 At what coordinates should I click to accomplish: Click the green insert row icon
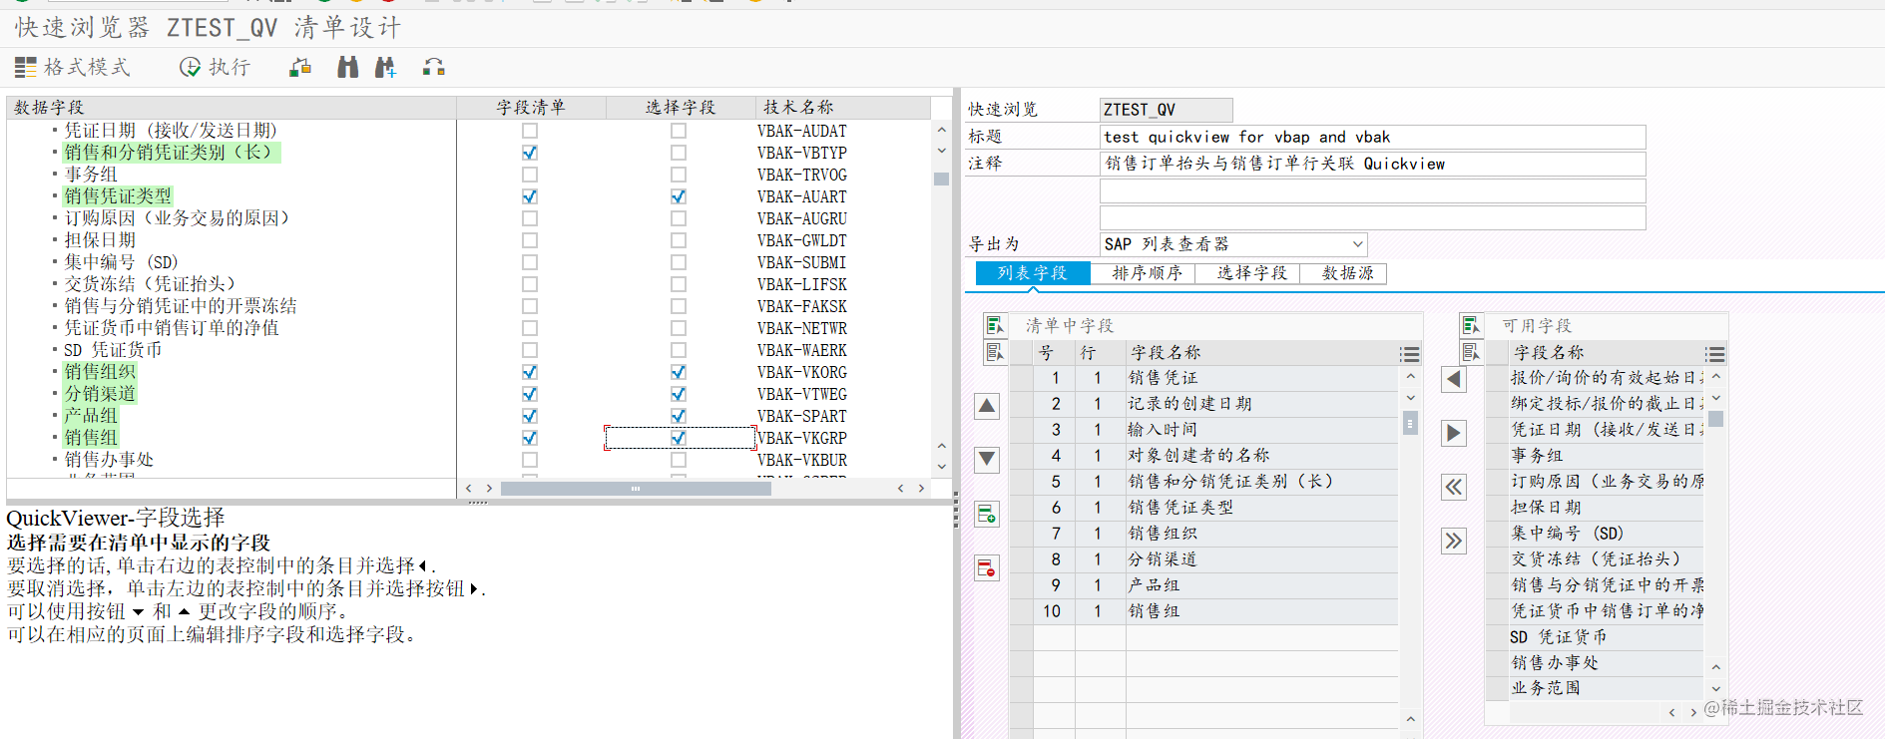click(987, 514)
